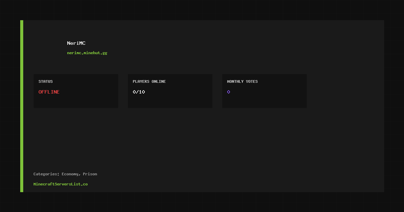This screenshot has height=212, width=404.
Task: Click the STATUS label
Action: click(x=45, y=81)
